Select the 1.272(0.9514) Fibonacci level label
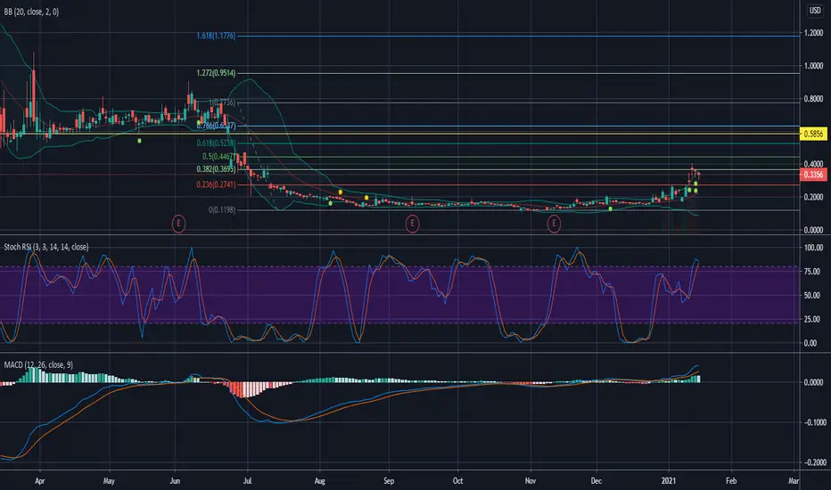This screenshot has width=831, height=490. 216,73
